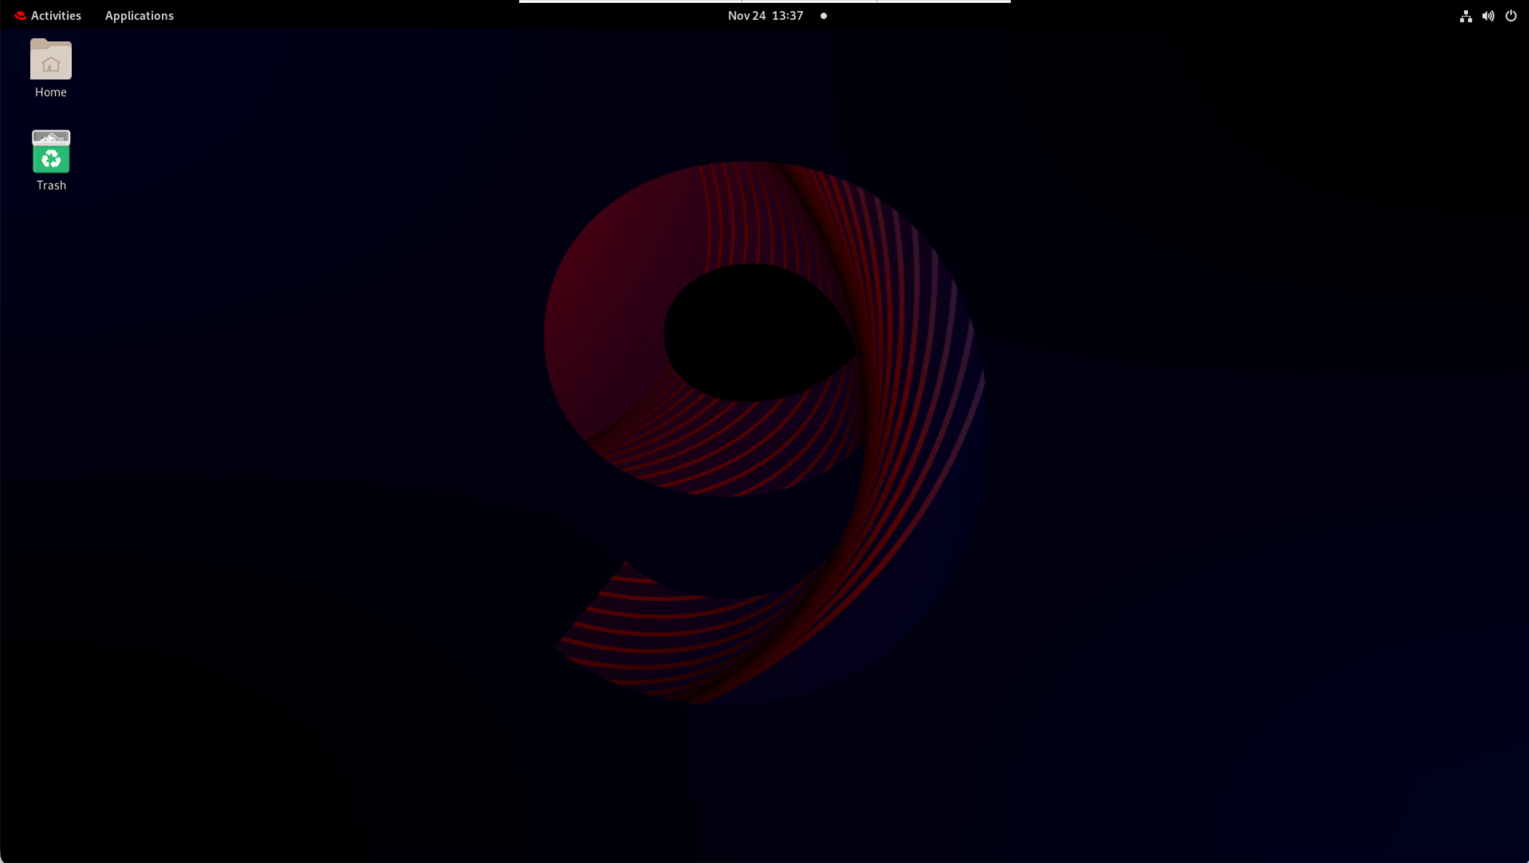
Task: Click the wired network status icon
Action: point(1466,16)
